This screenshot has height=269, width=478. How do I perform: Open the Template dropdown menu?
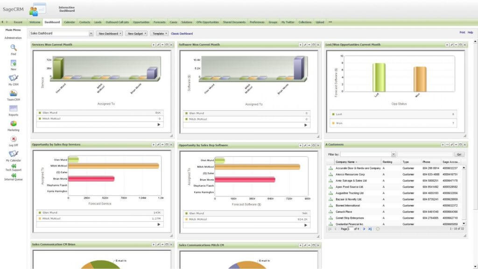[x=159, y=34]
